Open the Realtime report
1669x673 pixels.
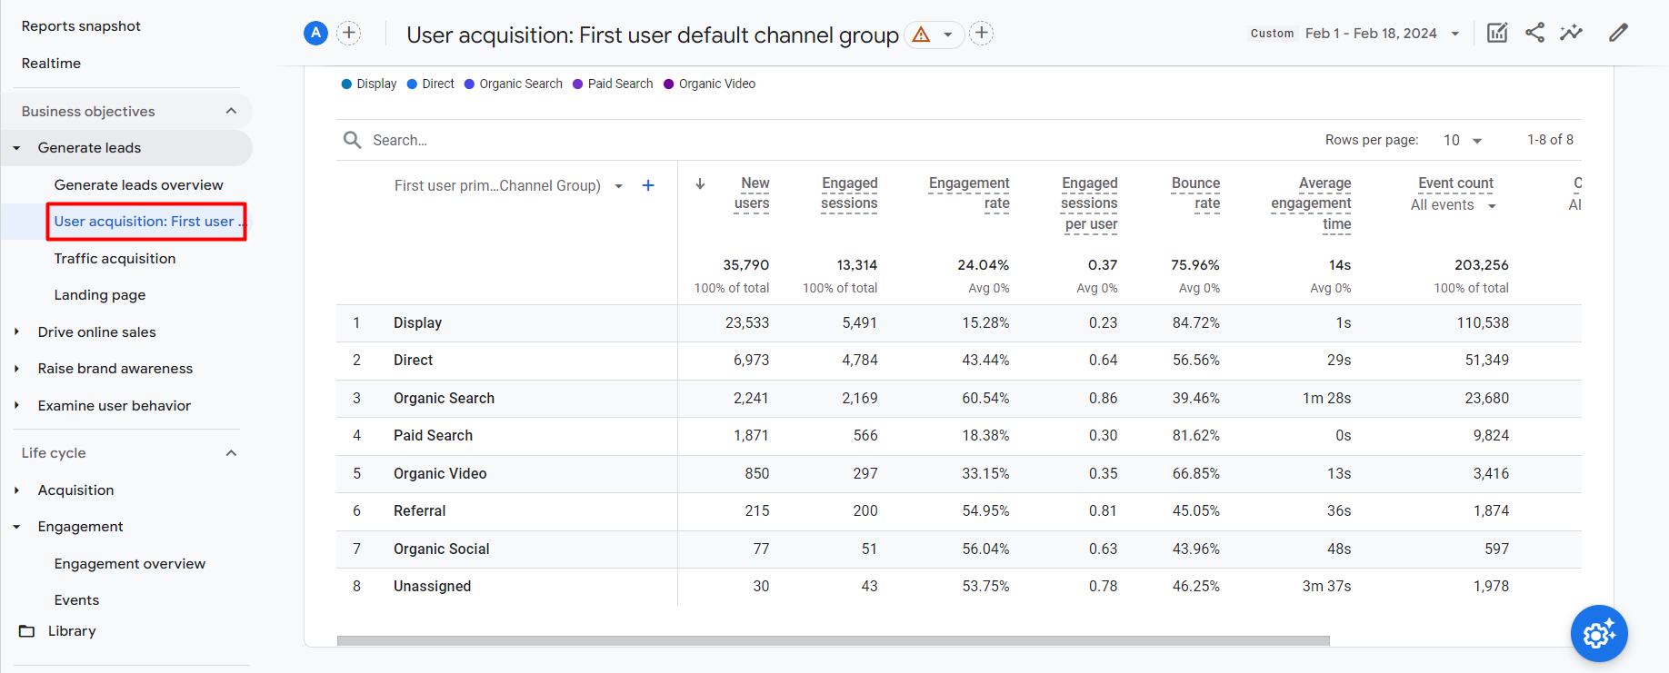pos(51,64)
